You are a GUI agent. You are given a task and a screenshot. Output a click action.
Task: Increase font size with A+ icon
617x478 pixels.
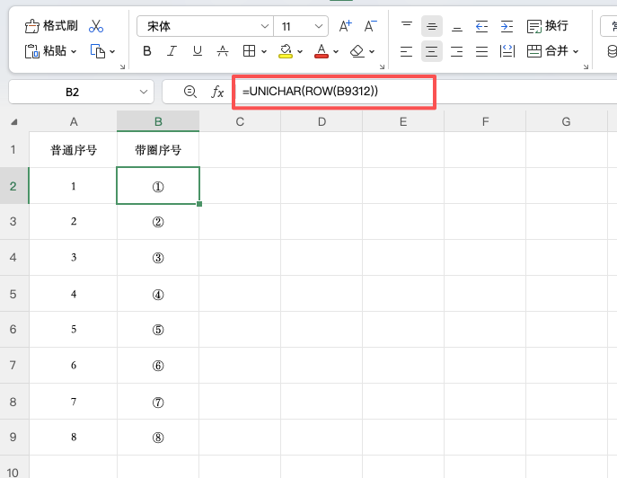(x=346, y=26)
